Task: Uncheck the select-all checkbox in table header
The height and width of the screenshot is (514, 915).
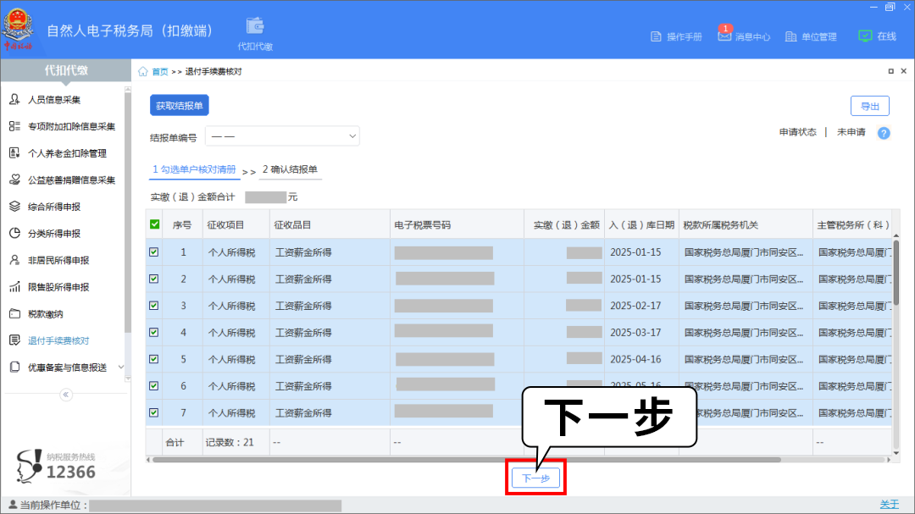Action: coord(153,223)
